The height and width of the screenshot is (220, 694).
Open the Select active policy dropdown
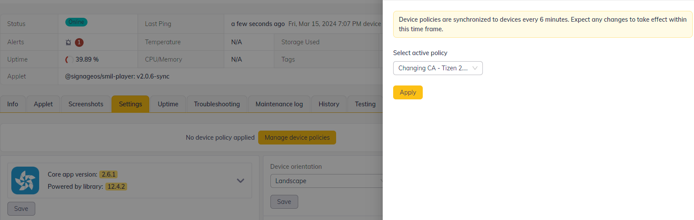(x=438, y=68)
